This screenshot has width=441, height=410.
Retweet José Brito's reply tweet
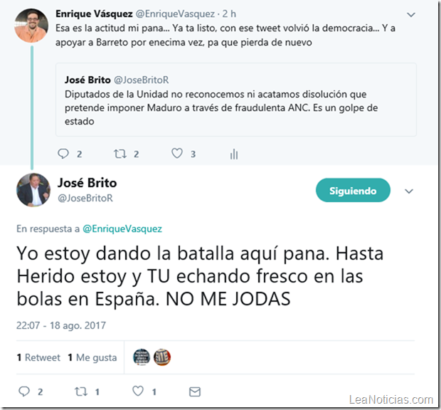point(81,391)
